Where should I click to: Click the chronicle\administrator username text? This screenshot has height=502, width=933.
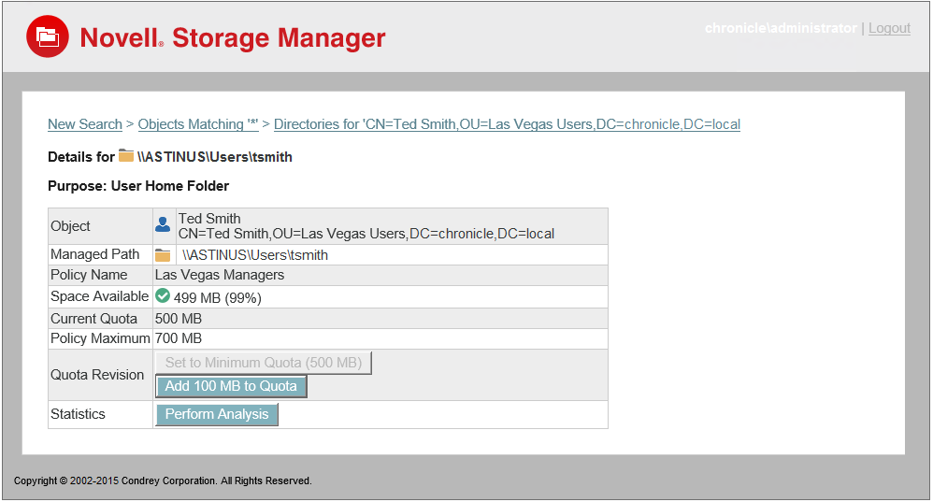781,28
